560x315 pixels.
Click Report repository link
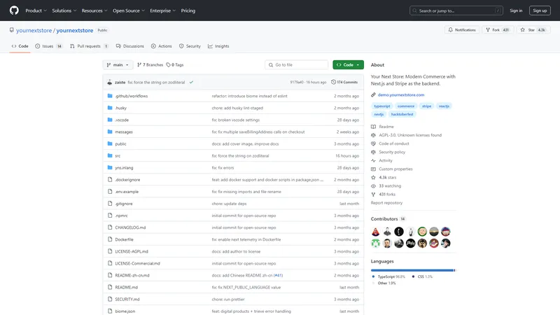pos(386,203)
